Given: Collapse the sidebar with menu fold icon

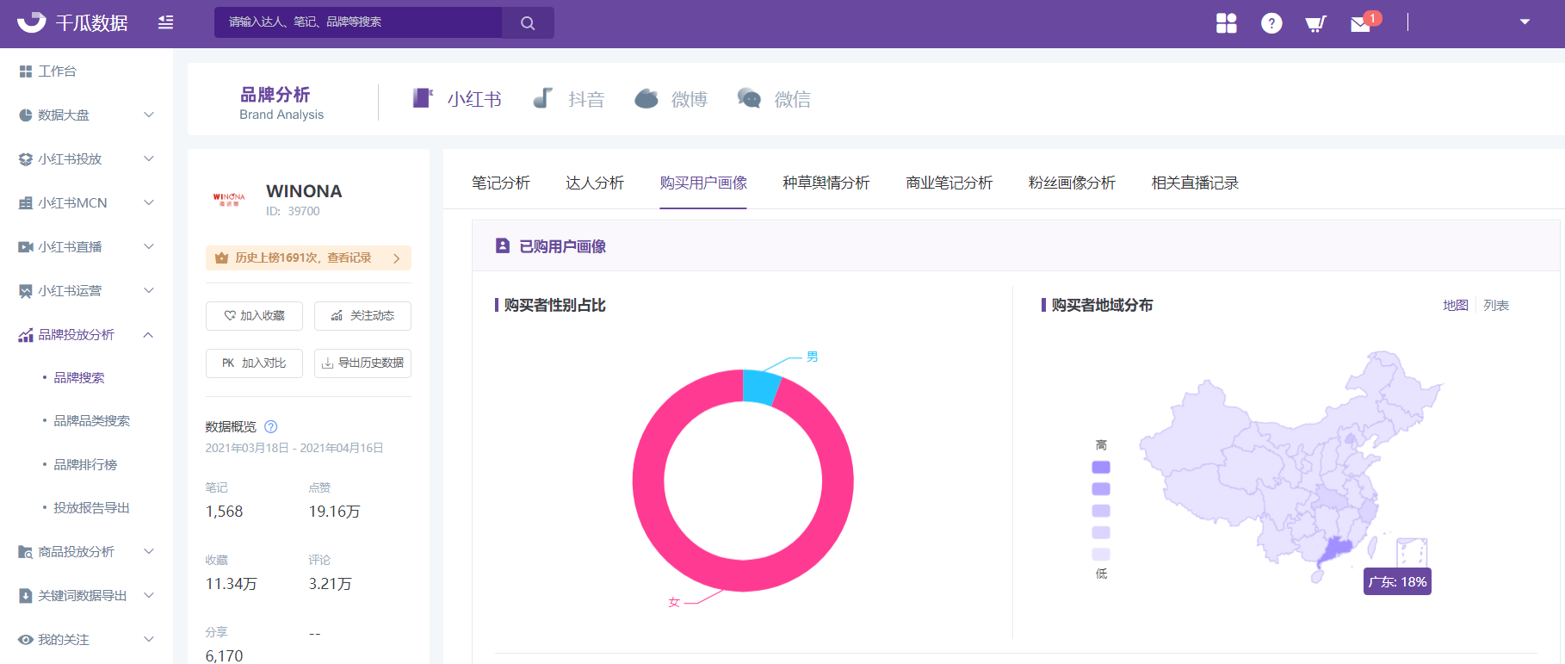Looking at the screenshot, I should pyautogui.click(x=166, y=22).
